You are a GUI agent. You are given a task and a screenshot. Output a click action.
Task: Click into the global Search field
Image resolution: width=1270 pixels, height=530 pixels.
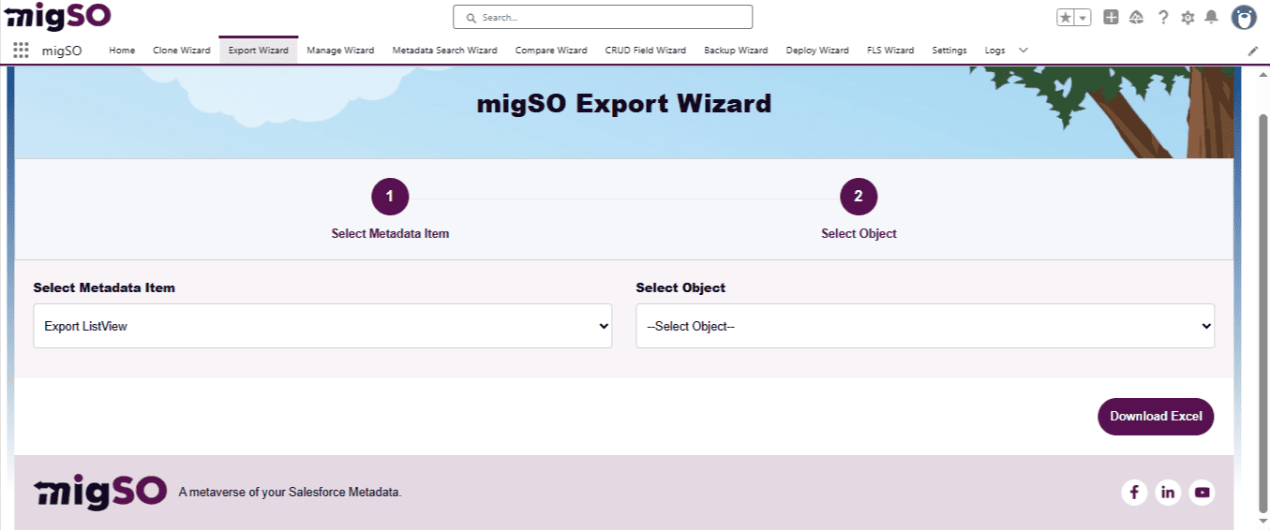603,17
